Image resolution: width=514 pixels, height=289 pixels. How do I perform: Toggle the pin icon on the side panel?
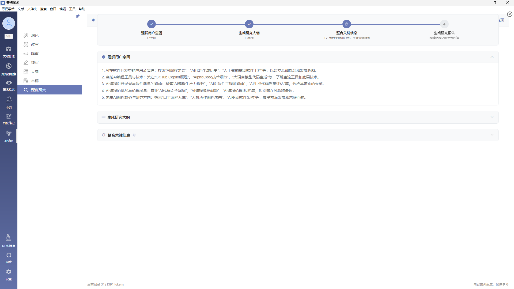78,16
